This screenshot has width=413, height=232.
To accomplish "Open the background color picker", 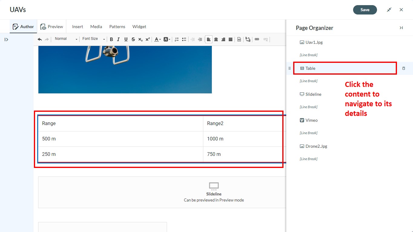I will click(167, 39).
